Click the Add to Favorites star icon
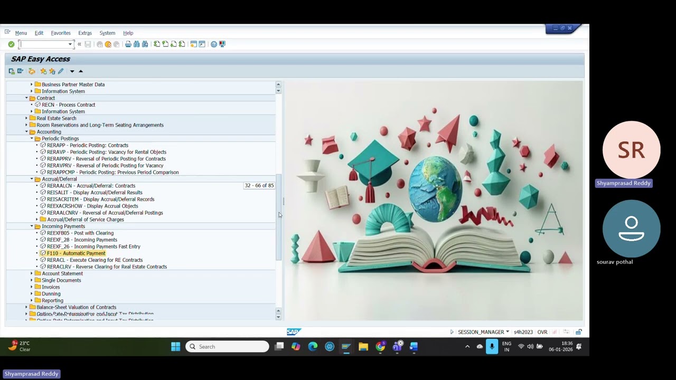Viewport: 676px width, 380px height. pyautogui.click(x=43, y=71)
